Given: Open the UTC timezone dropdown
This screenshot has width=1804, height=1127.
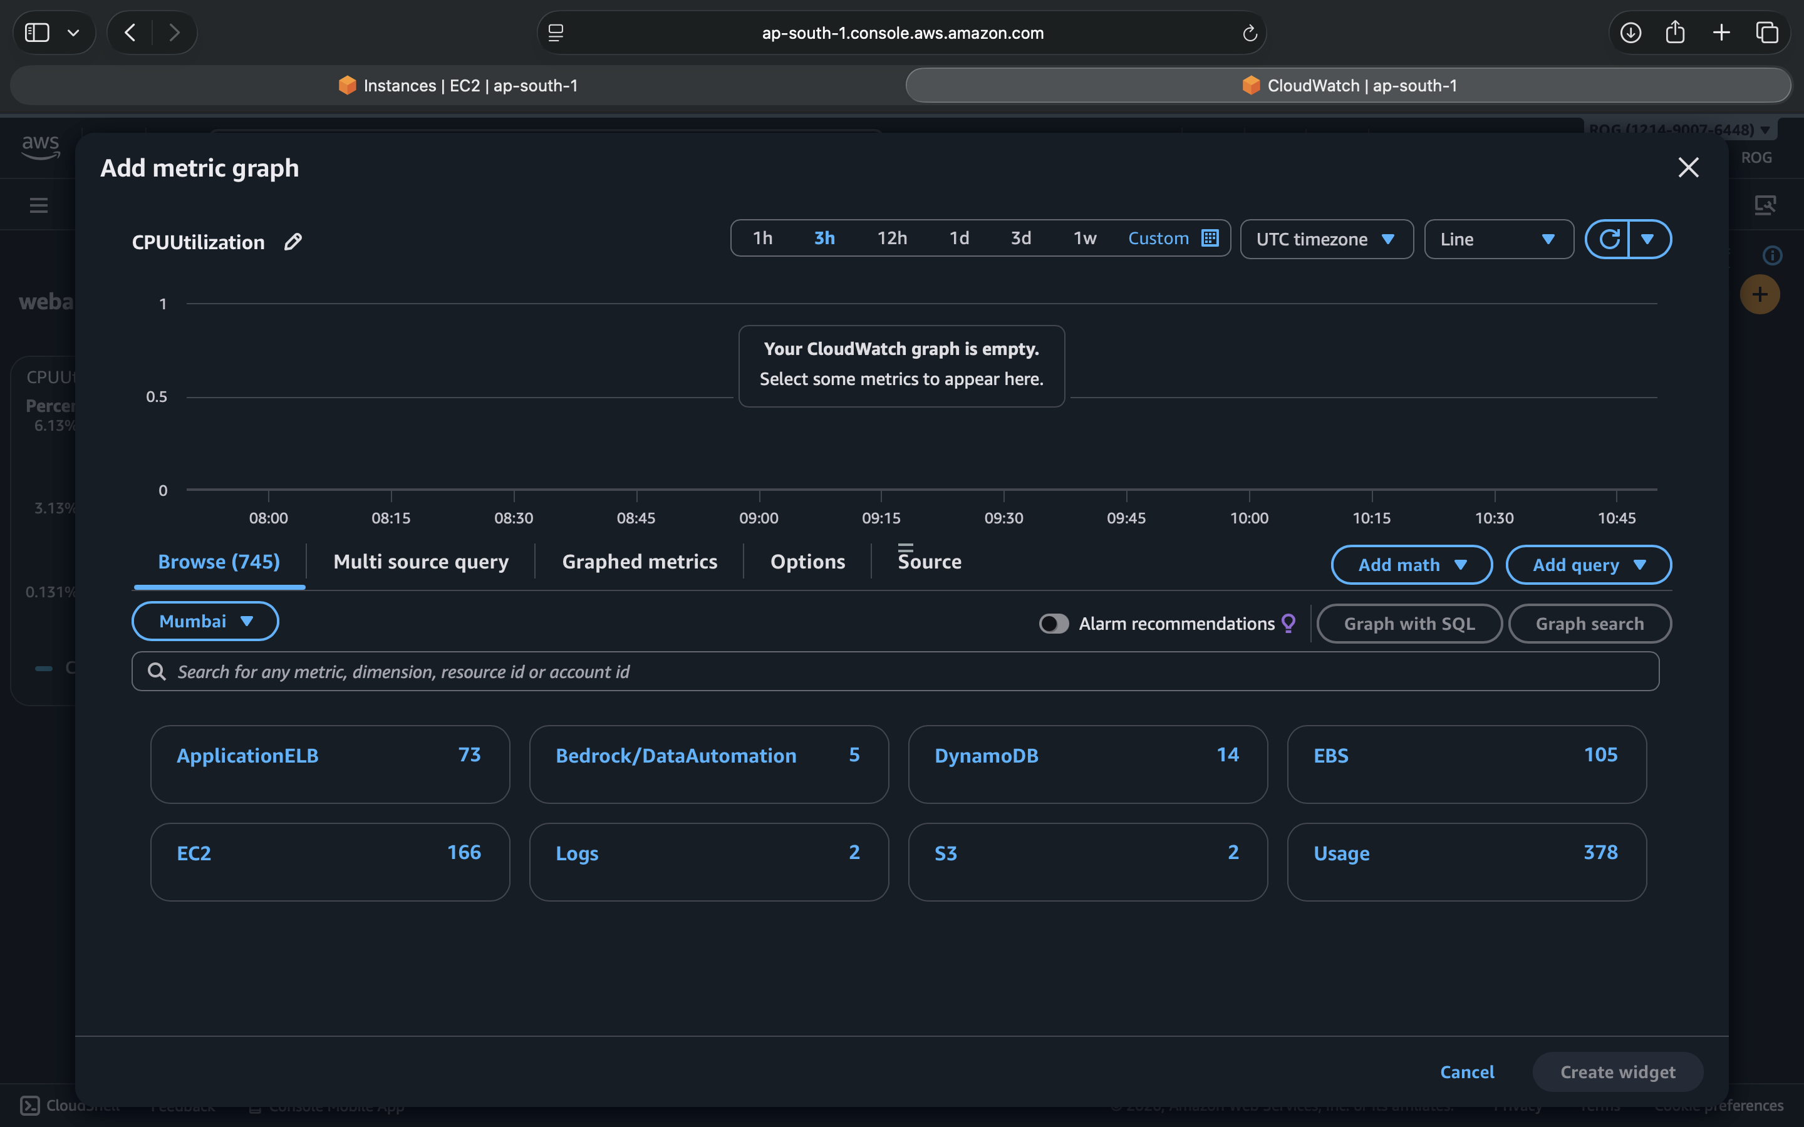Looking at the screenshot, I should (1326, 239).
